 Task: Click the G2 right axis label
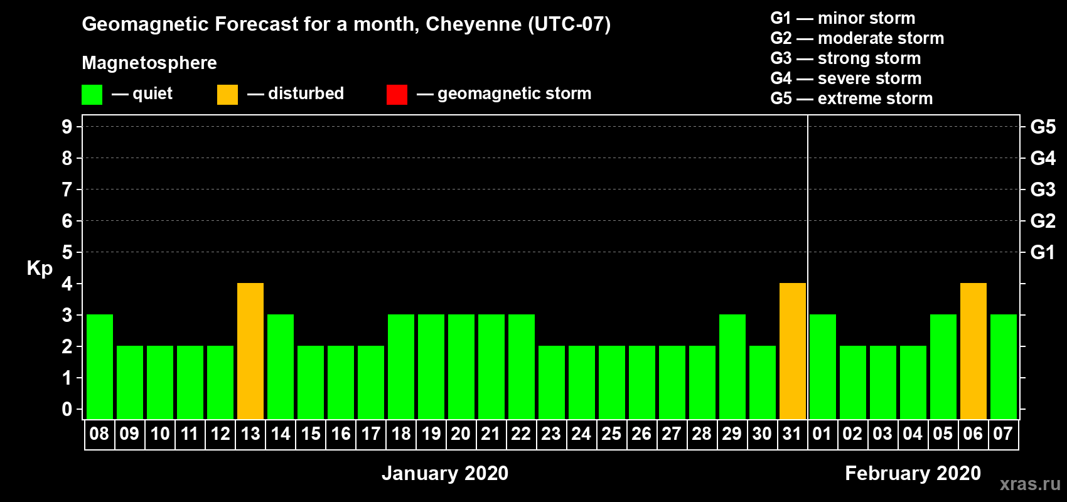coord(1043,221)
